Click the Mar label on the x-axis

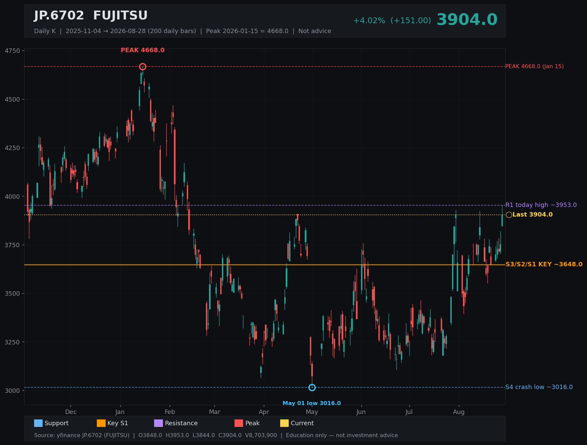click(x=214, y=412)
